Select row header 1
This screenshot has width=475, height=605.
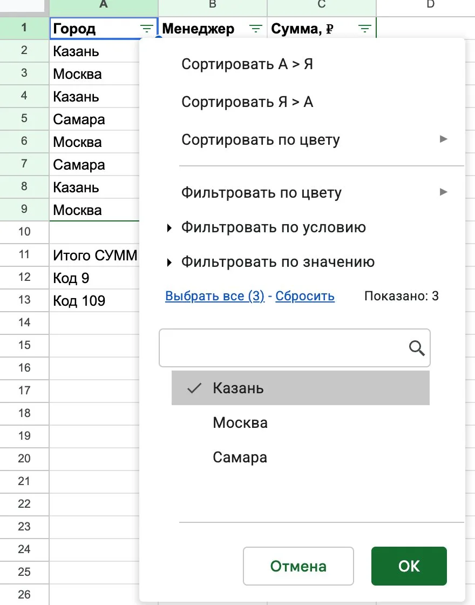pos(24,28)
